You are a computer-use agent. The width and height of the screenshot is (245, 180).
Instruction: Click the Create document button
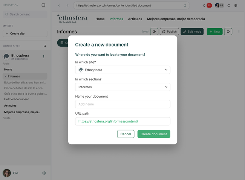[x=154, y=134]
